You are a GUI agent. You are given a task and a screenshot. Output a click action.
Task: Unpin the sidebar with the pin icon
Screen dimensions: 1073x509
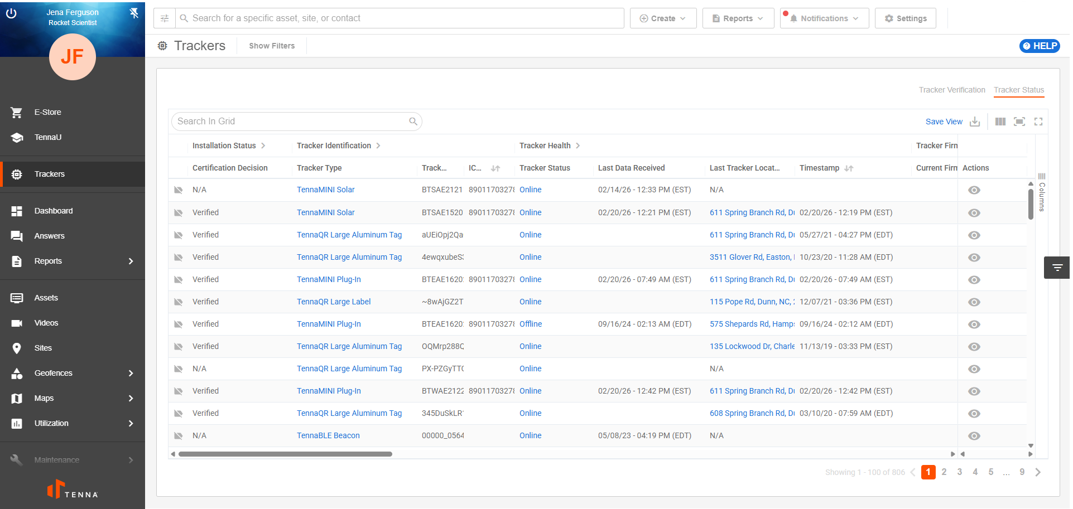pyautogui.click(x=134, y=13)
